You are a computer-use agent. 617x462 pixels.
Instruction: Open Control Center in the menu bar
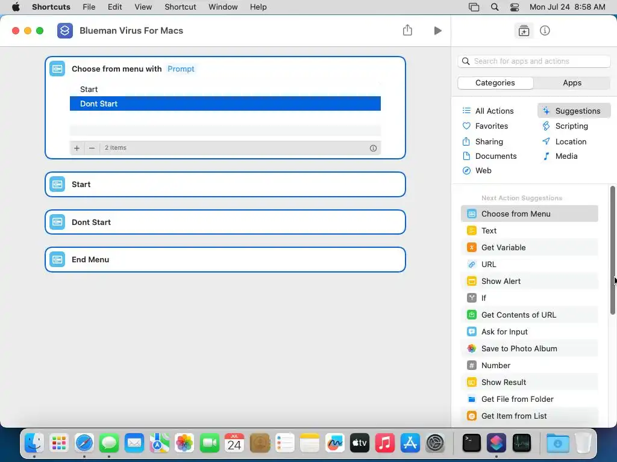coord(515,7)
